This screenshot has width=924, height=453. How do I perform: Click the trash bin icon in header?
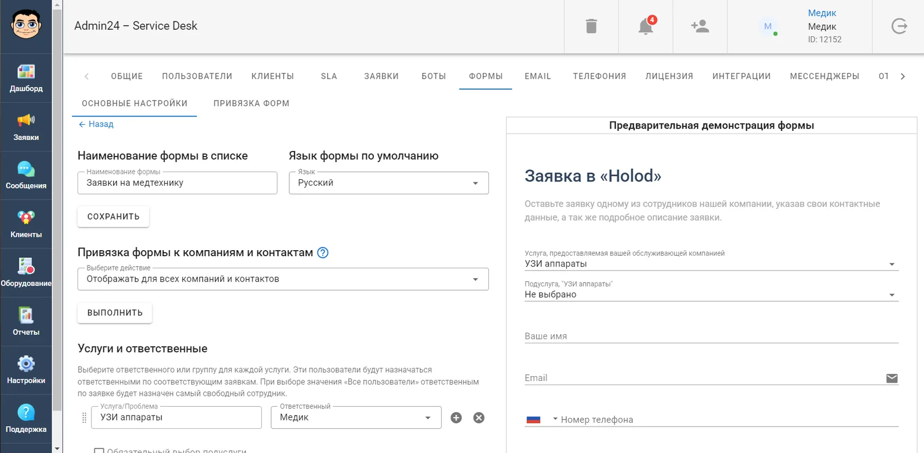click(x=591, y=26)
